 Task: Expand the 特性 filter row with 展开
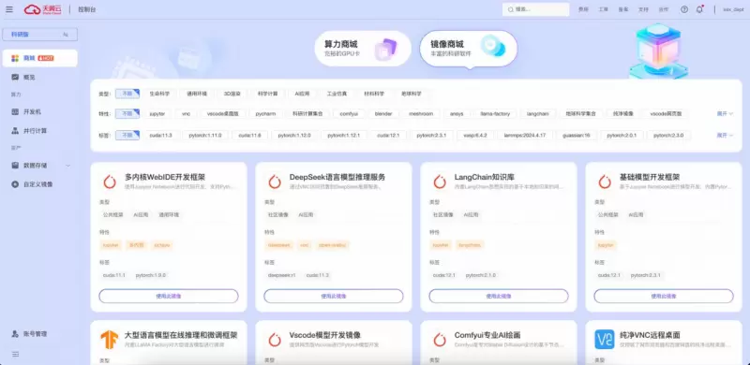(725, 113)
